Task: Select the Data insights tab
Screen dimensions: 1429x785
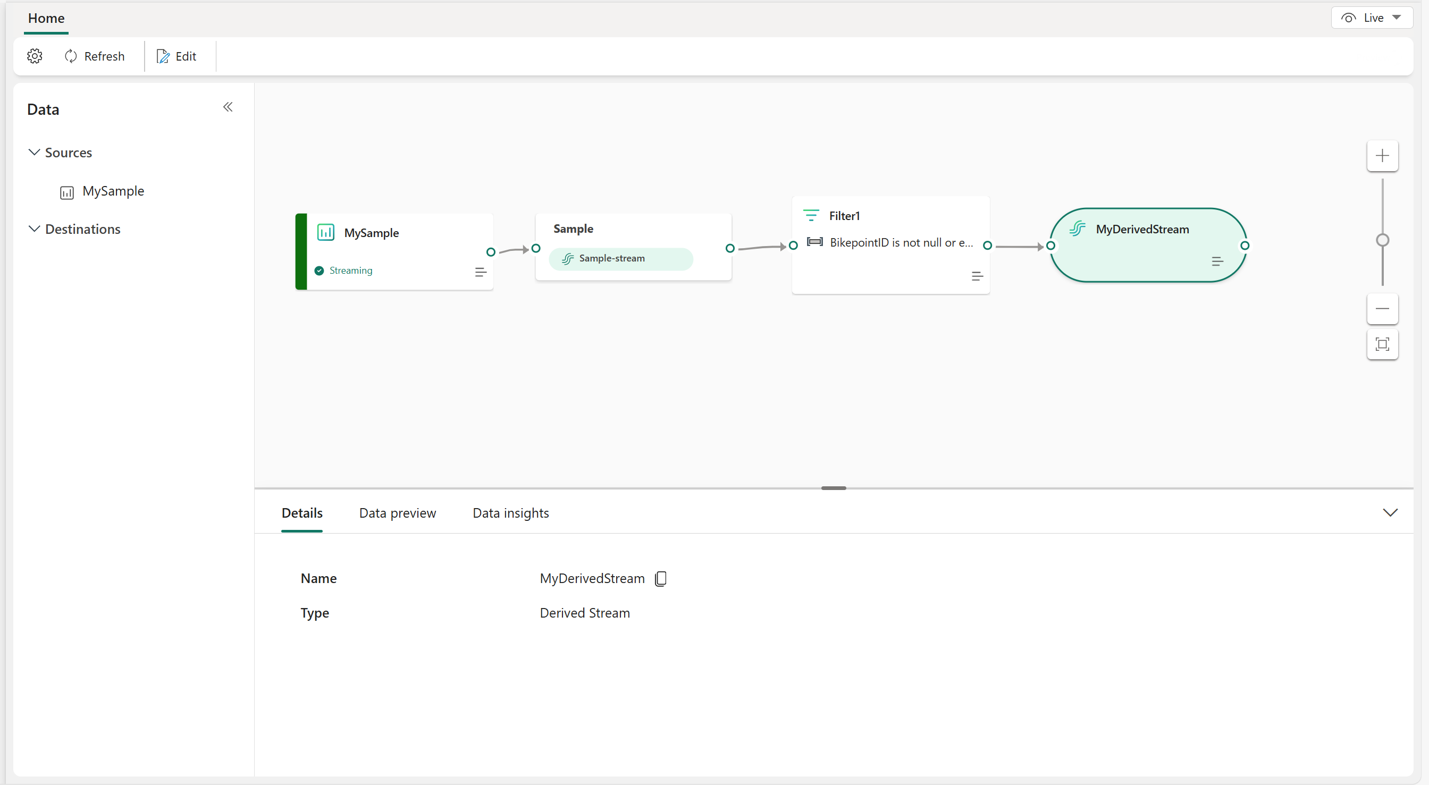Action: coord(510,513)
